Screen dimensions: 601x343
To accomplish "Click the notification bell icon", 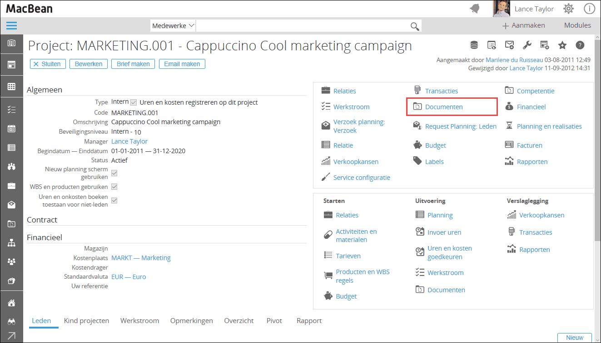I will point(475,9).
